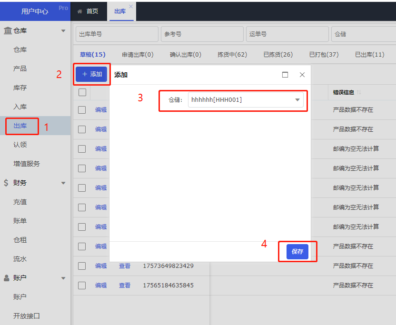396x325 pixels.
Task: Open 账户 sub-item in the sidebar
Action: pyautogui.click(x=20, y=297)
